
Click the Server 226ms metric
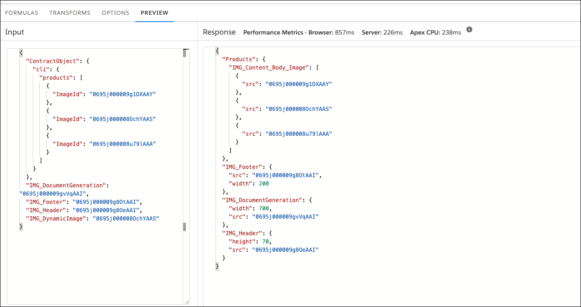[x=383, y=33]
